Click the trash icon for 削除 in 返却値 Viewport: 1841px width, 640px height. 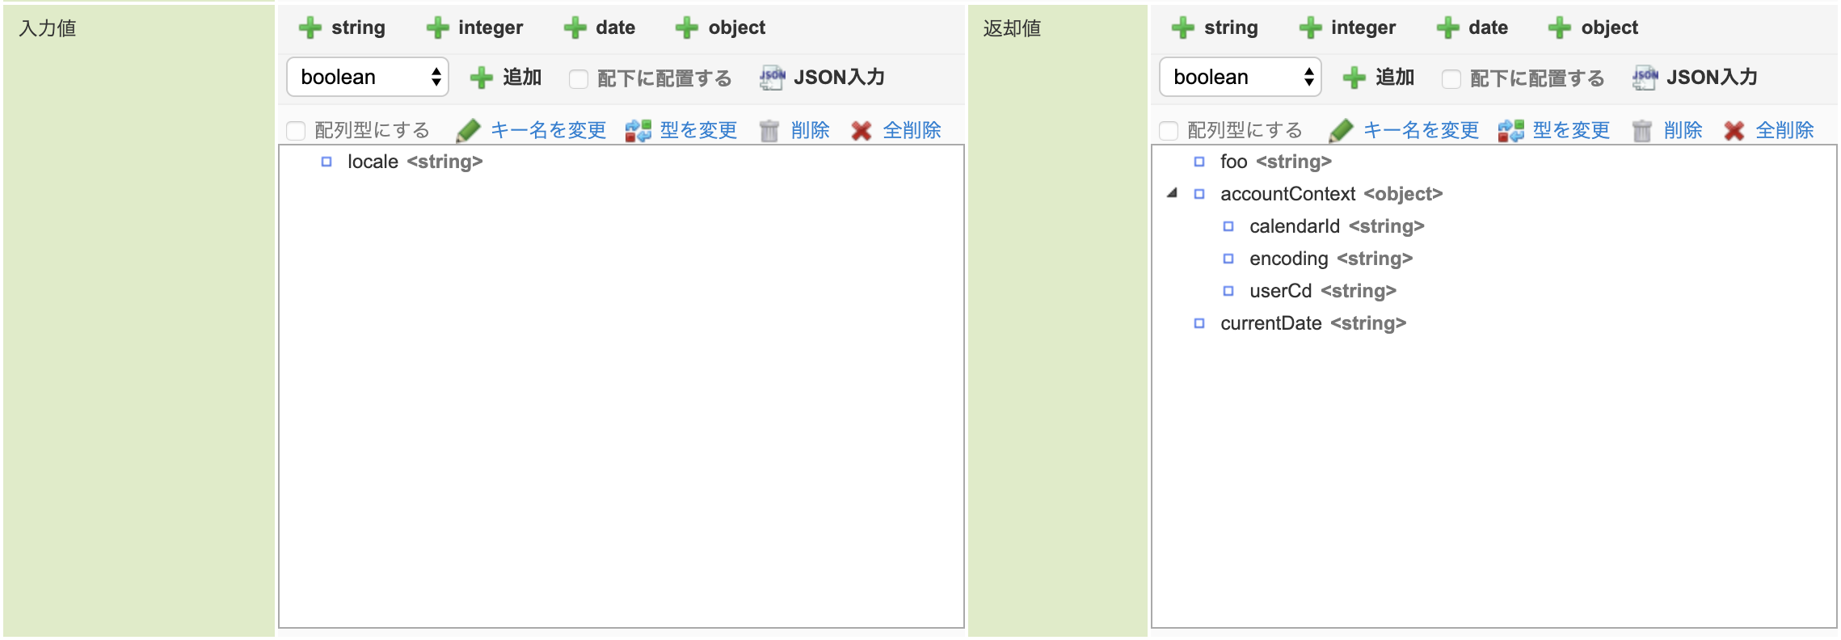(1642, 129)
